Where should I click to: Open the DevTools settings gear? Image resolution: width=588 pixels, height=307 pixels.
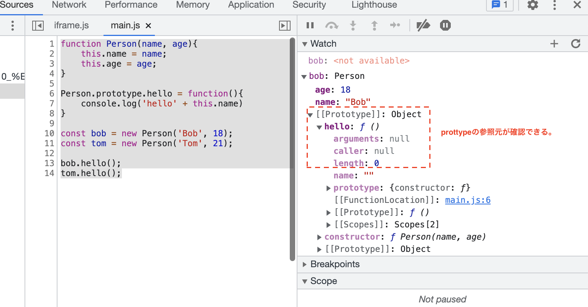(x=533, y=5)
